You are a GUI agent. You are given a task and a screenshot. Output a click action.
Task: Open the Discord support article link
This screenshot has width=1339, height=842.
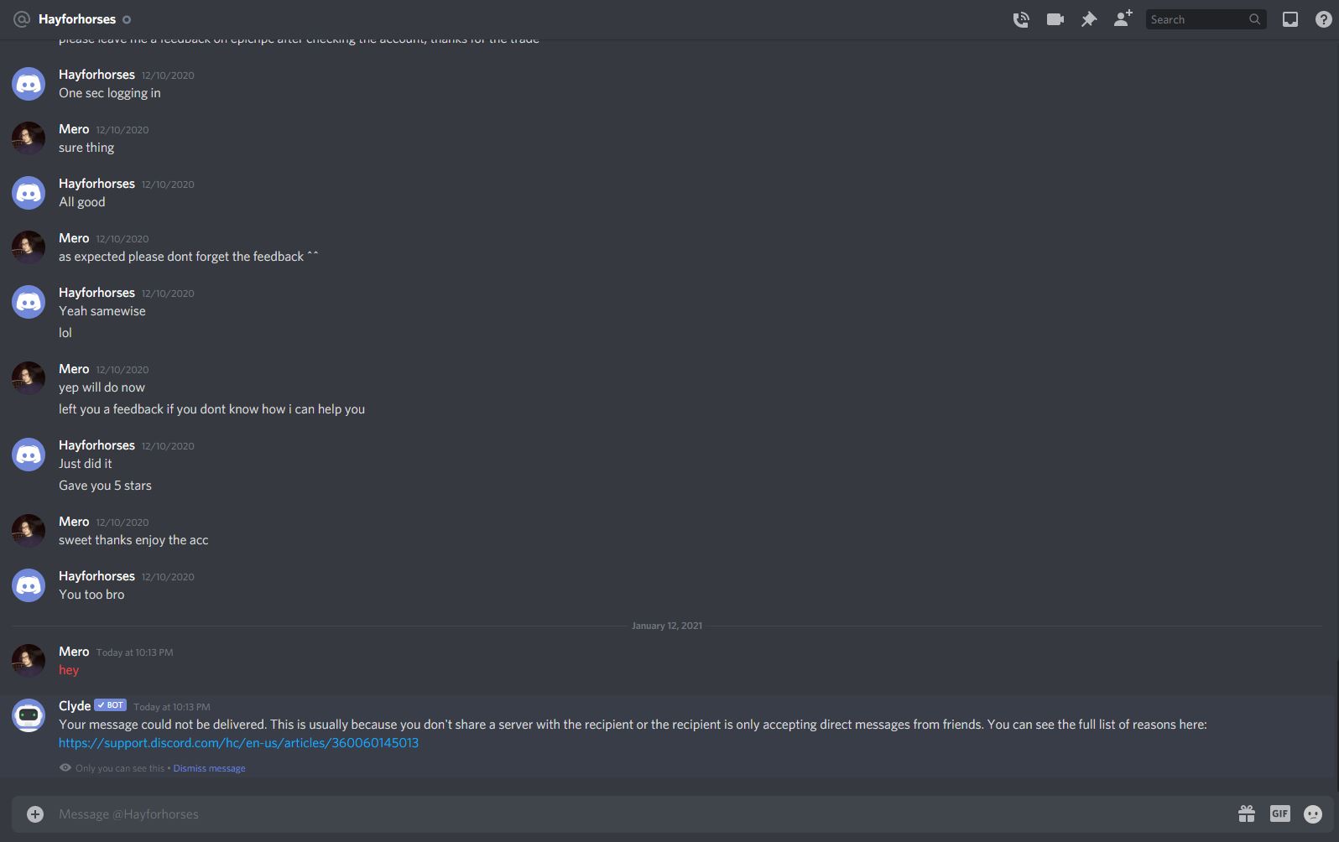pos(238,743)
